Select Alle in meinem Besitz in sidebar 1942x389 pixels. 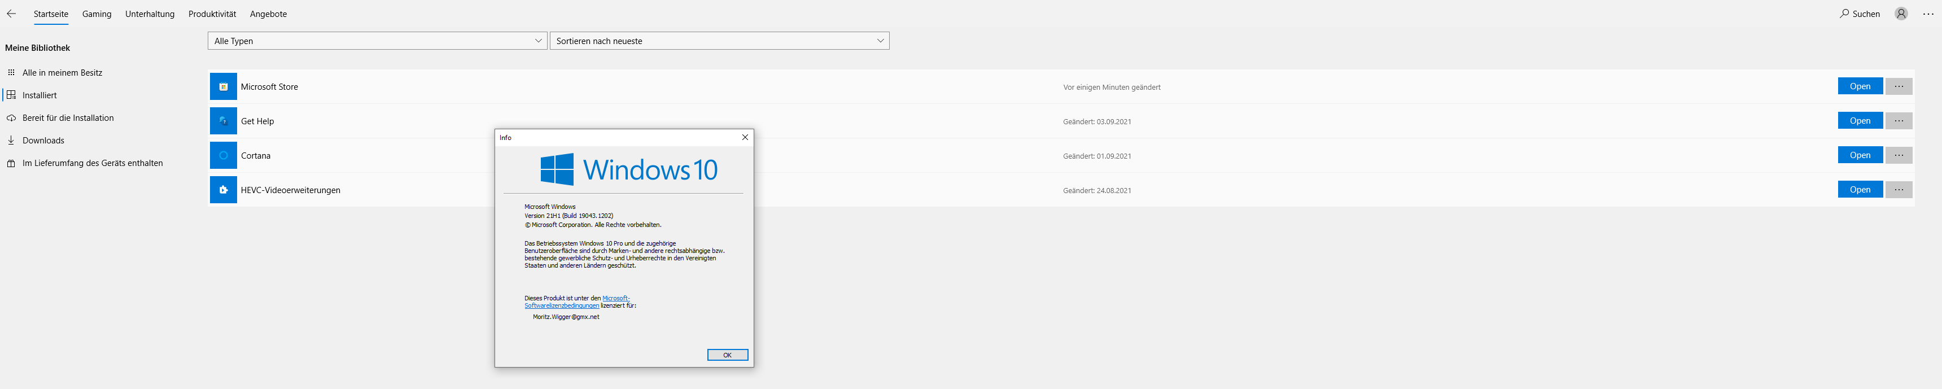point(62,72)
